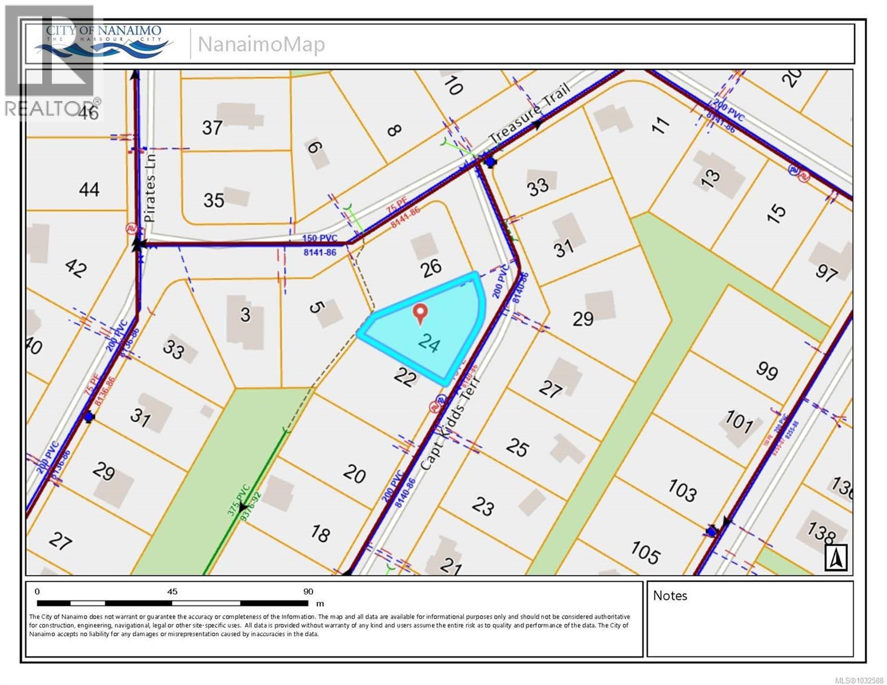The width and height of the screenshot is (887, 685).
Task: Click the NanaimoMap title text
Action: pyautogui.click(x=261, y=45)
